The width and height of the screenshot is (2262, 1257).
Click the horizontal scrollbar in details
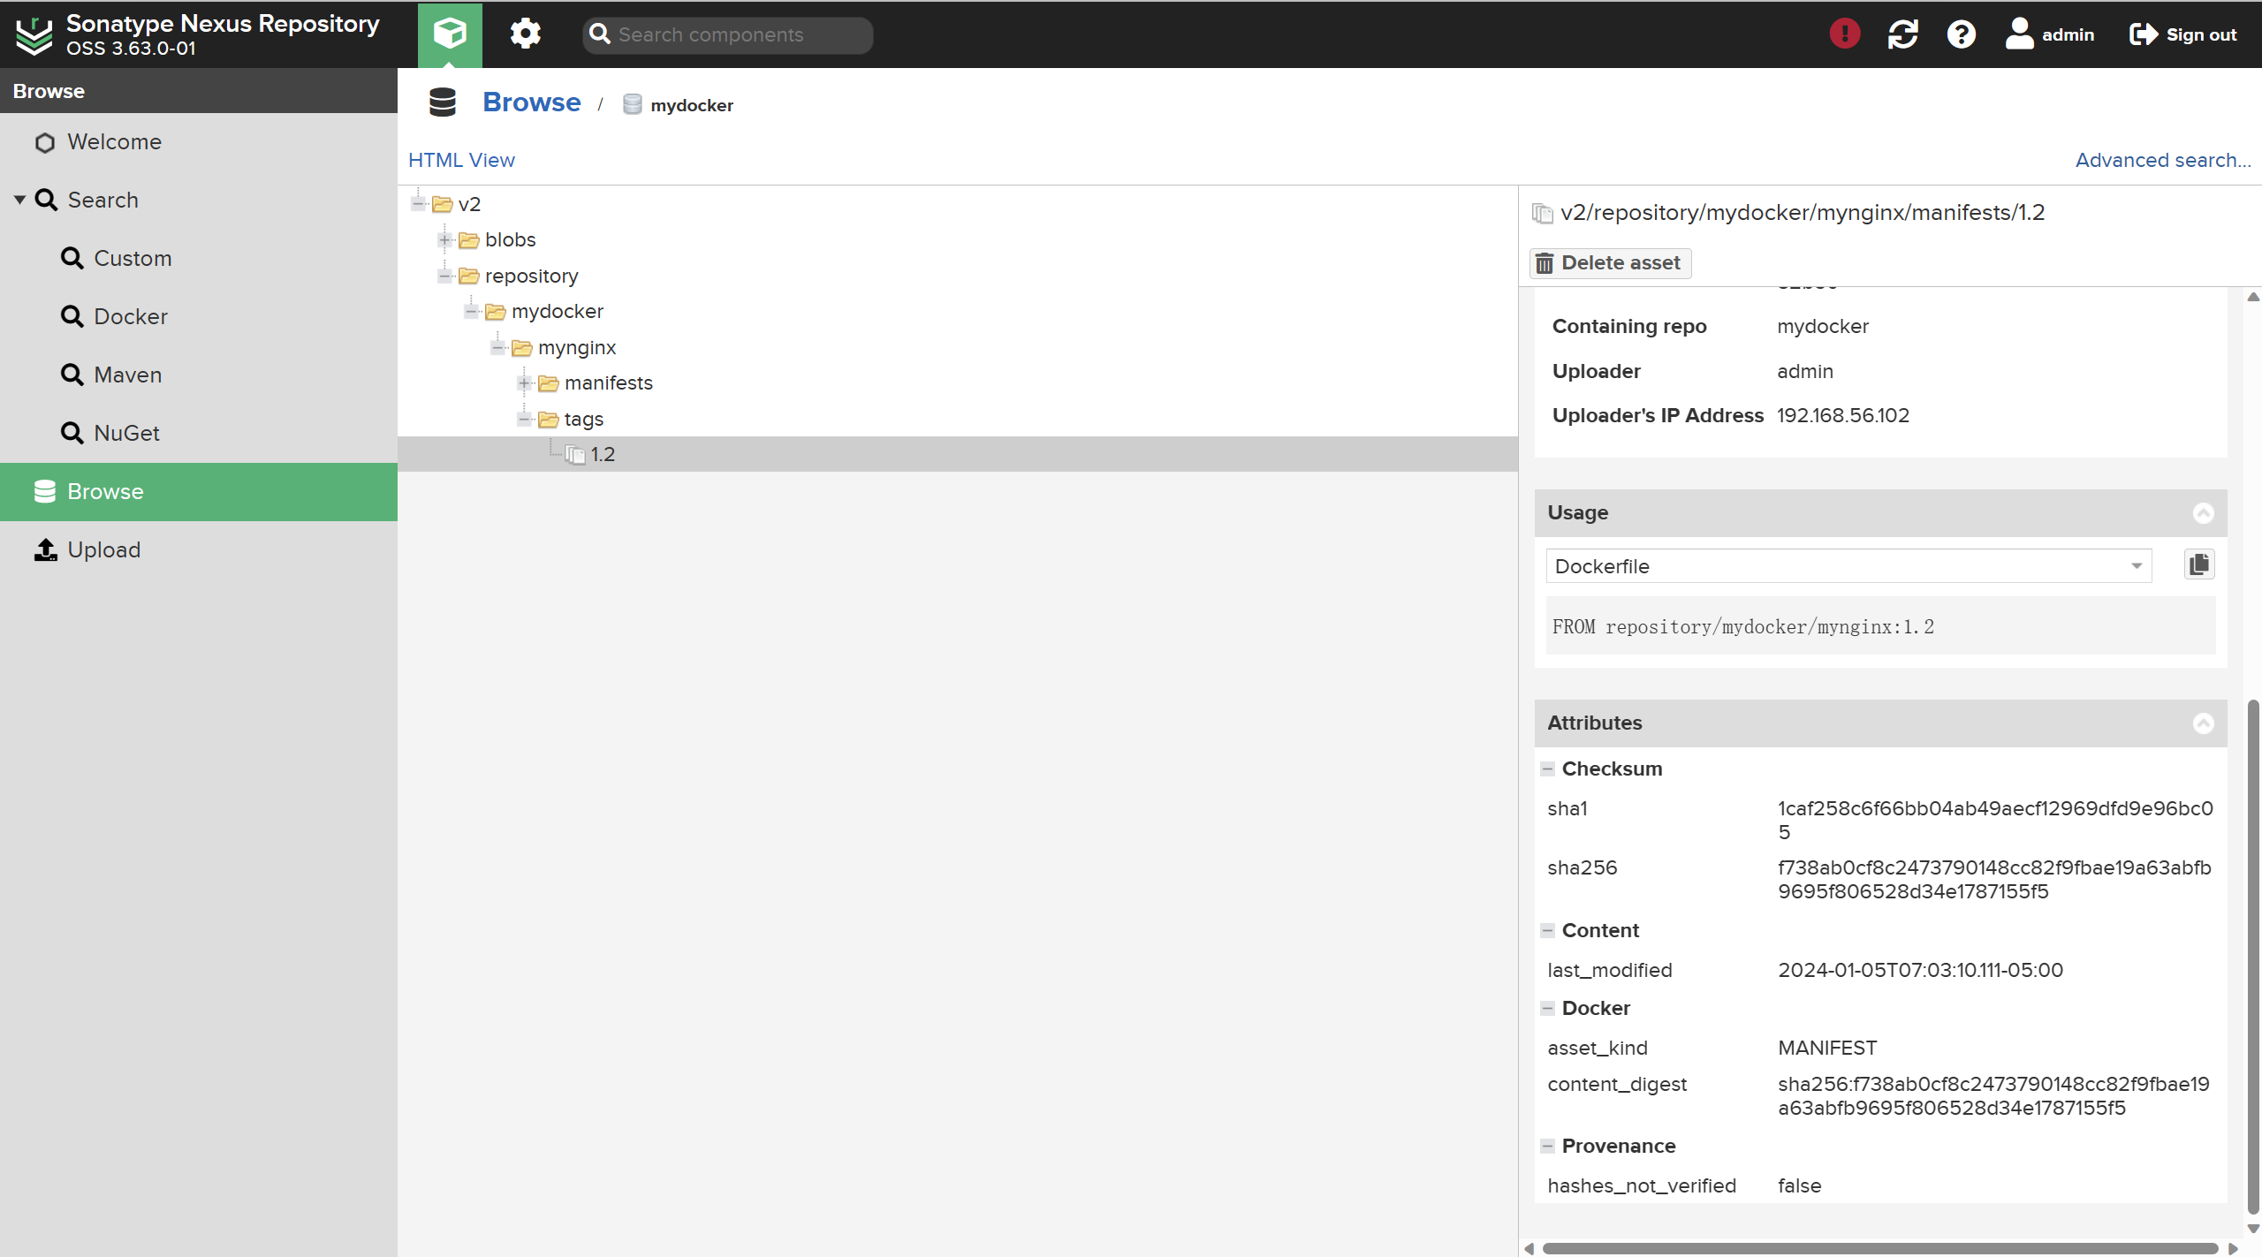coord(1879,1248)
